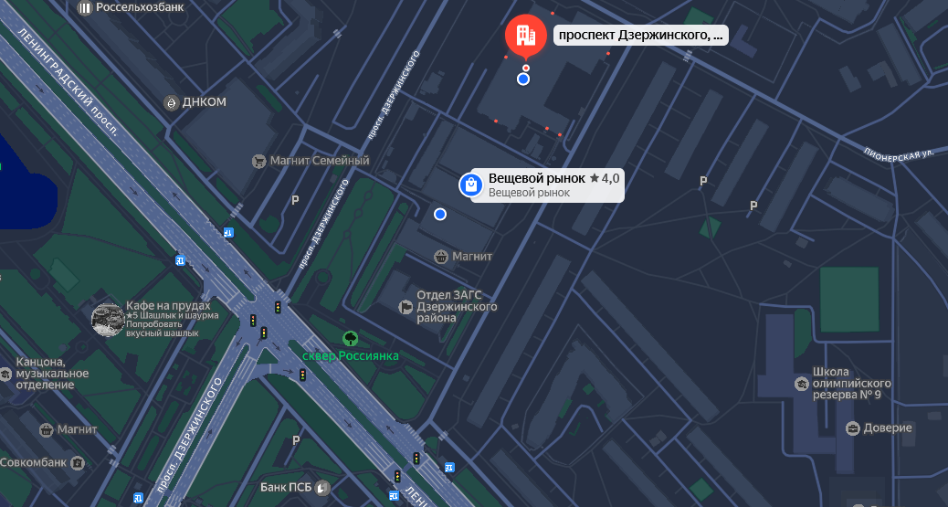Click the сквер Россиянка green text label
Viewport: 948px width, 507px height.
point(351,355)
